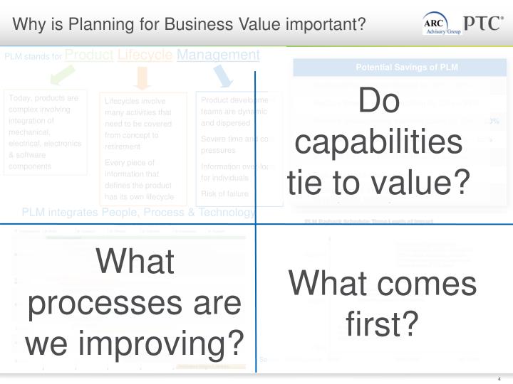513x384 pixels.
Task: Click the 'What processes are we improving?' text
Action: click(x=135, y=302)
